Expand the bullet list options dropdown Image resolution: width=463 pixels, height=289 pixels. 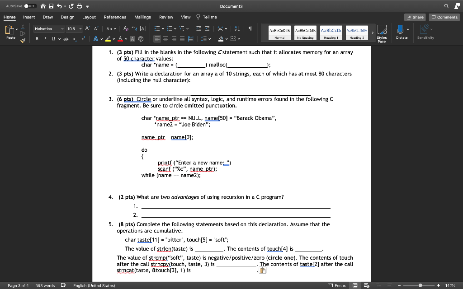tap(162, 28)
